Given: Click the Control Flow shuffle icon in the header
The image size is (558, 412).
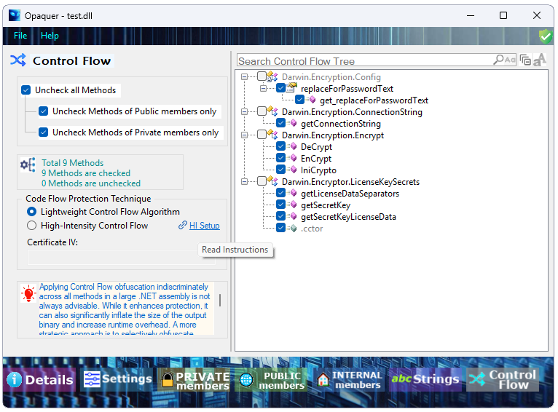Looking at the screenshot, I should [x=18, y=60].
